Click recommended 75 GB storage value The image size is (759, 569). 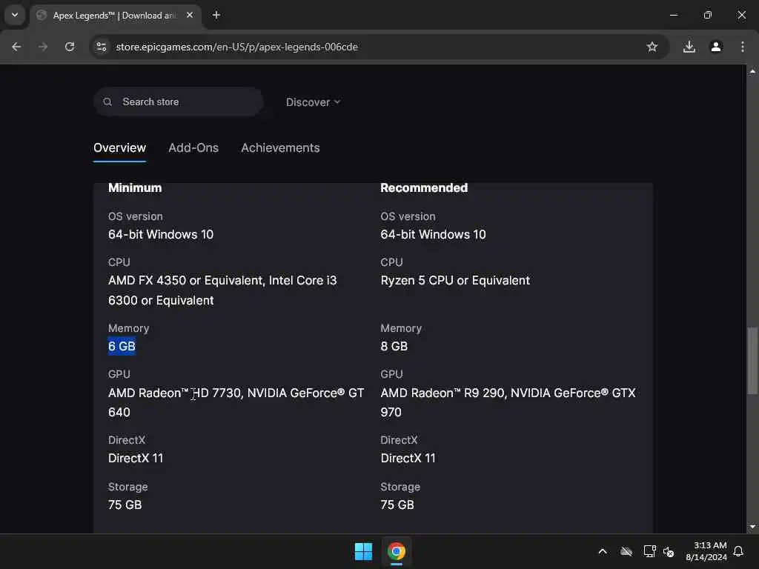[x=397, y=505]
